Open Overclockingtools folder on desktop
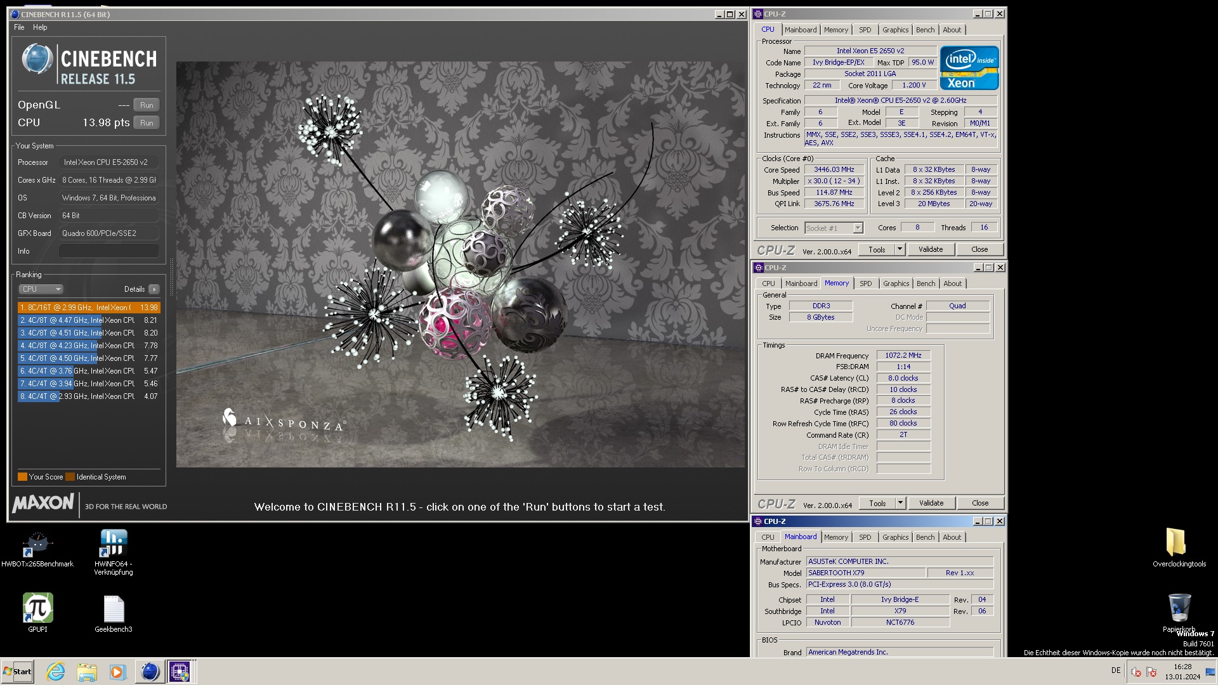 [1179, 548]
